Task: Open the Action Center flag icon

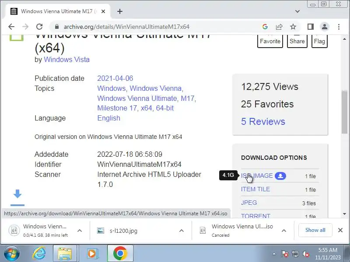Action: [x=285, y=254]
